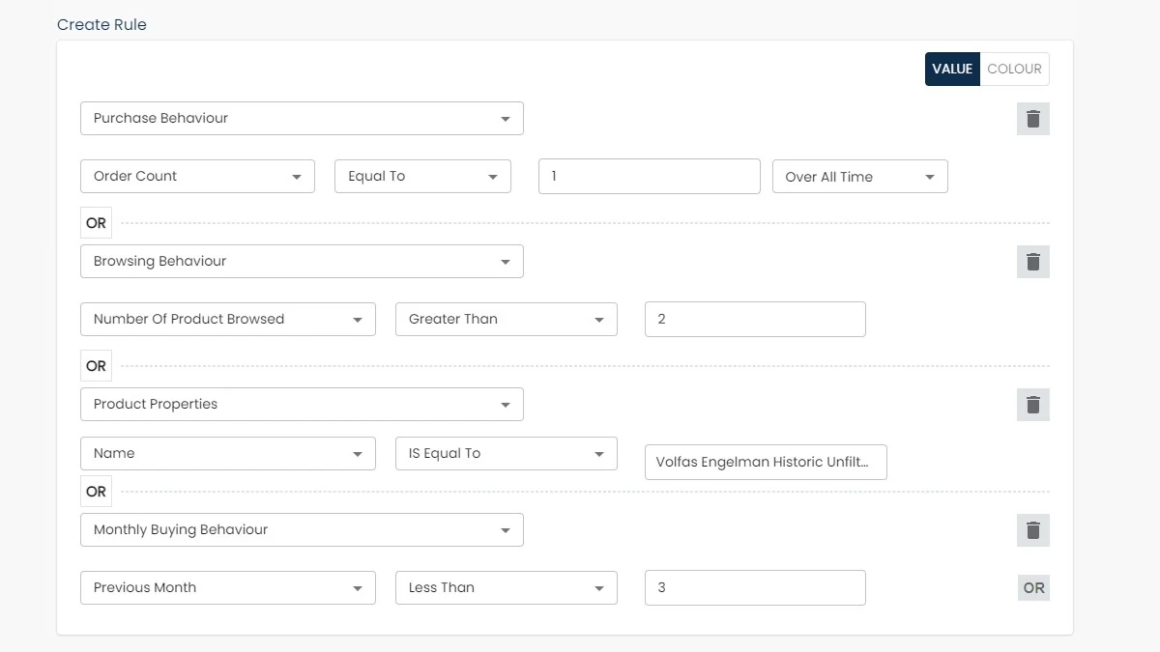Switch the toggle to VALUE mode
This screenshot has width=1160, height=652.
pos(952,69)
